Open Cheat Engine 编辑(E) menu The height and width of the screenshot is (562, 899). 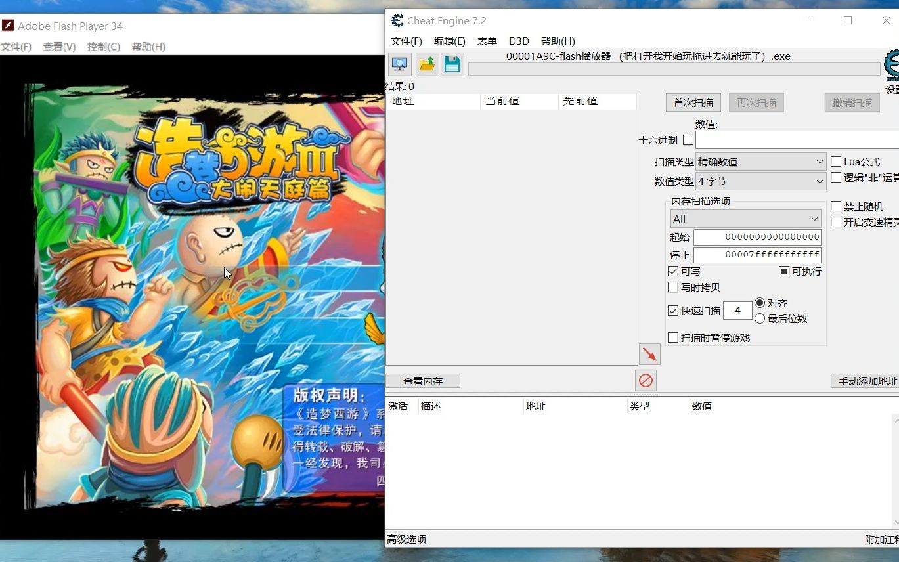450,41
